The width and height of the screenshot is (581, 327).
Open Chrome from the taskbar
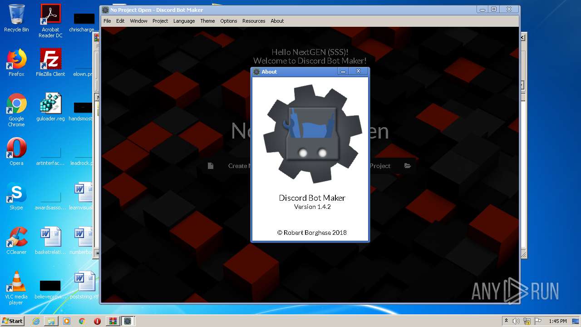click(x=82, y=321)
